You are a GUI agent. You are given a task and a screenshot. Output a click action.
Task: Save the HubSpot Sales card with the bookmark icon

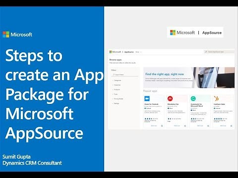pyautogui.click(x=232, y=126)
